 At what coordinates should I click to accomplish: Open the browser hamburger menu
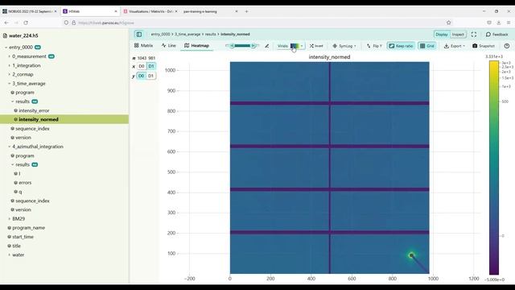coord(508,23)
